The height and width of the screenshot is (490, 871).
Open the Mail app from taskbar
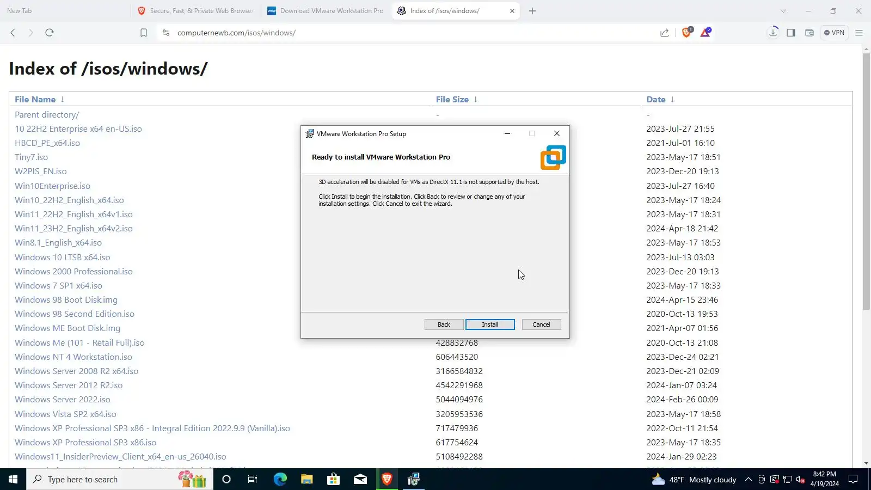coord(360,479)
